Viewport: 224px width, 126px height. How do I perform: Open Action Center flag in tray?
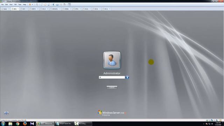pos(206,124)
